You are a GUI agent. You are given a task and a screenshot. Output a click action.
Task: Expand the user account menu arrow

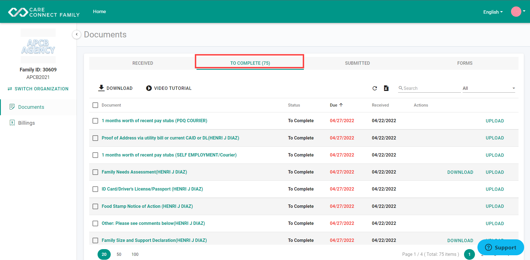tap(524, 11)
